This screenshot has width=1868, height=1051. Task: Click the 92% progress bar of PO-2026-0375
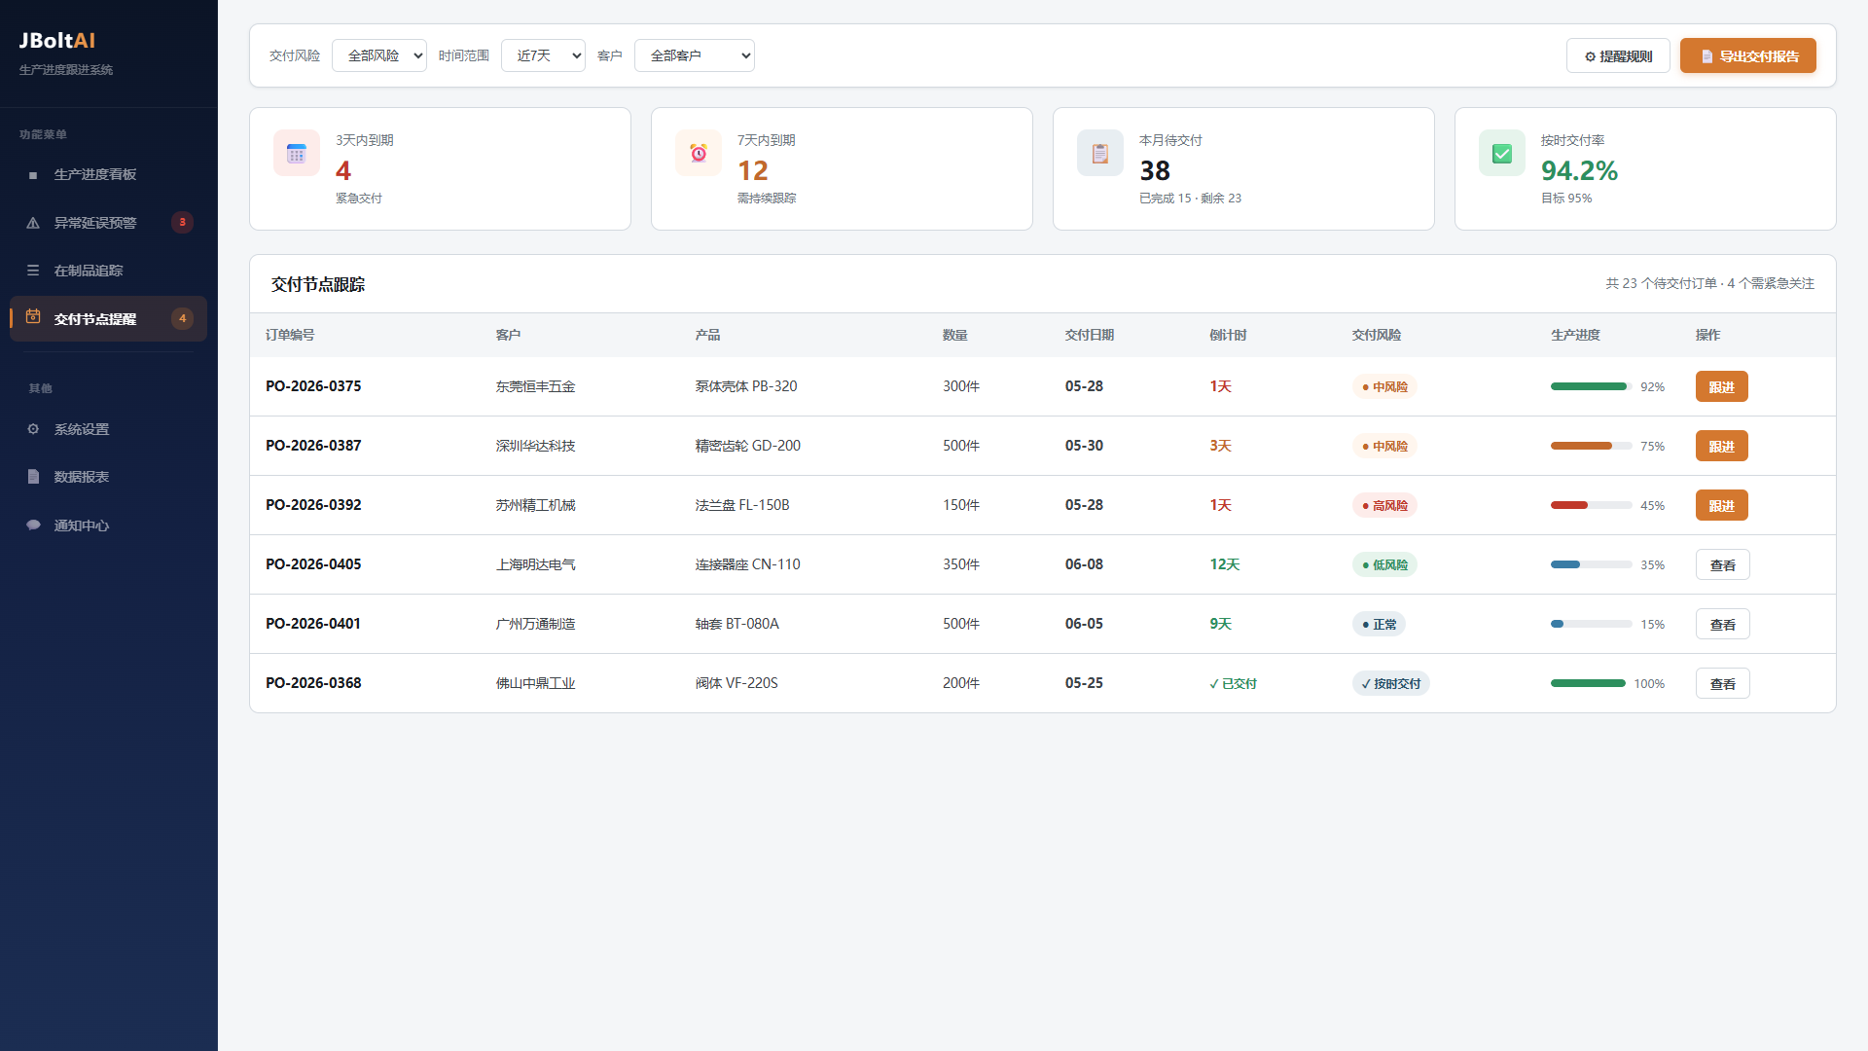point(1592,386)
